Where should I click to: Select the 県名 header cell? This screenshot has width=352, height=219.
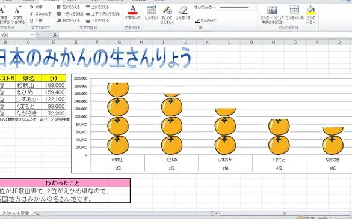point(29,78)
